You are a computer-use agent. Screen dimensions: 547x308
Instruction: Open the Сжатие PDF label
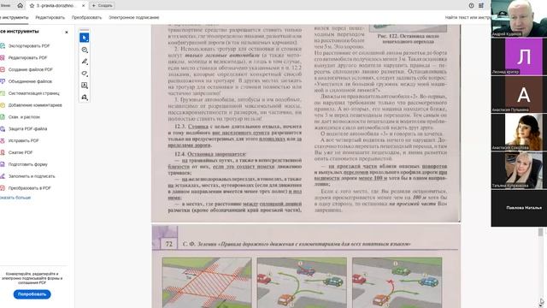coord(21,152)
